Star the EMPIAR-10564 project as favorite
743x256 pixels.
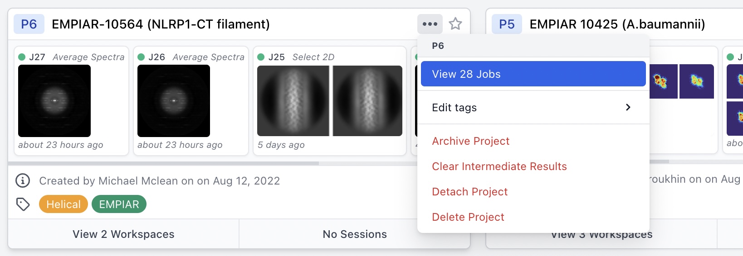(x=455, y=24)
